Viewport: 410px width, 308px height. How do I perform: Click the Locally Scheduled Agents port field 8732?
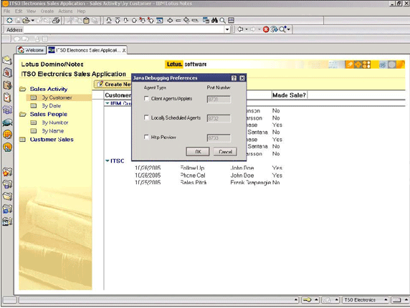(219, 118)
